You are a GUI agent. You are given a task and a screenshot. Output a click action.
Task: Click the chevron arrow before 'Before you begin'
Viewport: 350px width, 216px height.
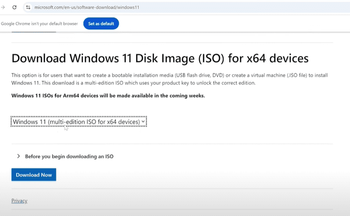click(x=18, y=156)
